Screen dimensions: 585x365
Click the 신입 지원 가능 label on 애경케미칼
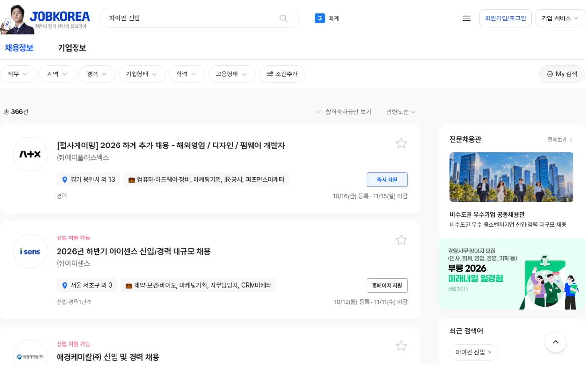pos(74,344)
